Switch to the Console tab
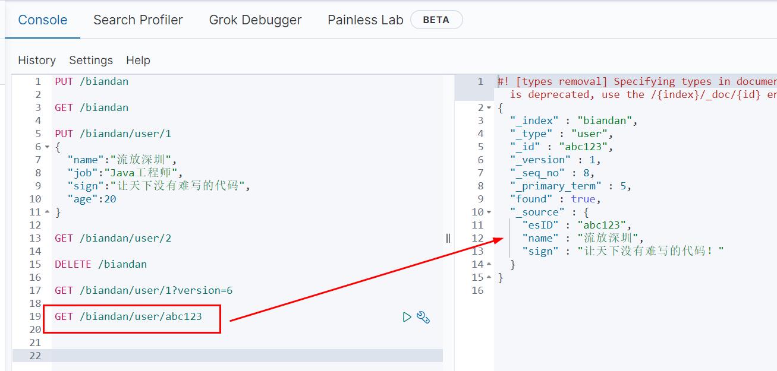This screenshot has height=371, width=777. [43, 20]
